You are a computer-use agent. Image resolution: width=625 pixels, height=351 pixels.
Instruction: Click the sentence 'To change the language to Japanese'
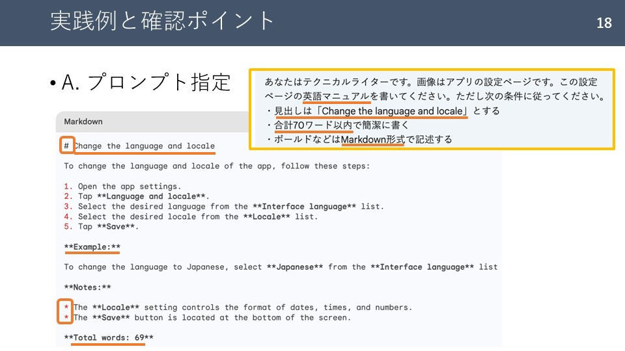click(281, 267)
